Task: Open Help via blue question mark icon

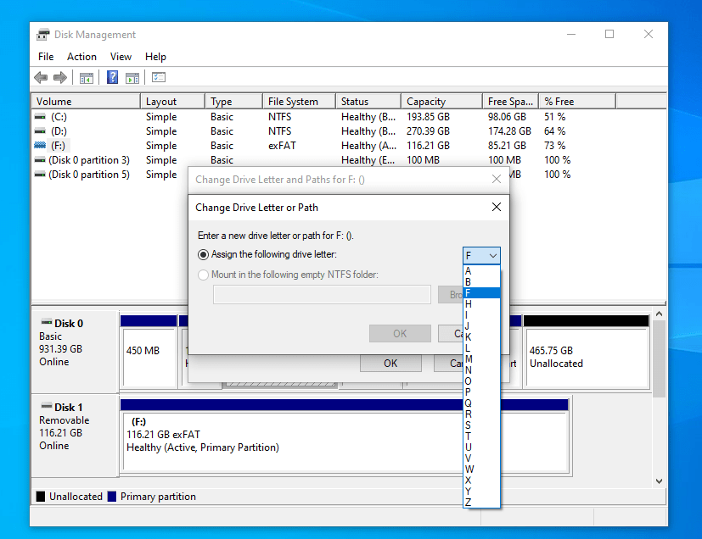Action: click(112, 78)
